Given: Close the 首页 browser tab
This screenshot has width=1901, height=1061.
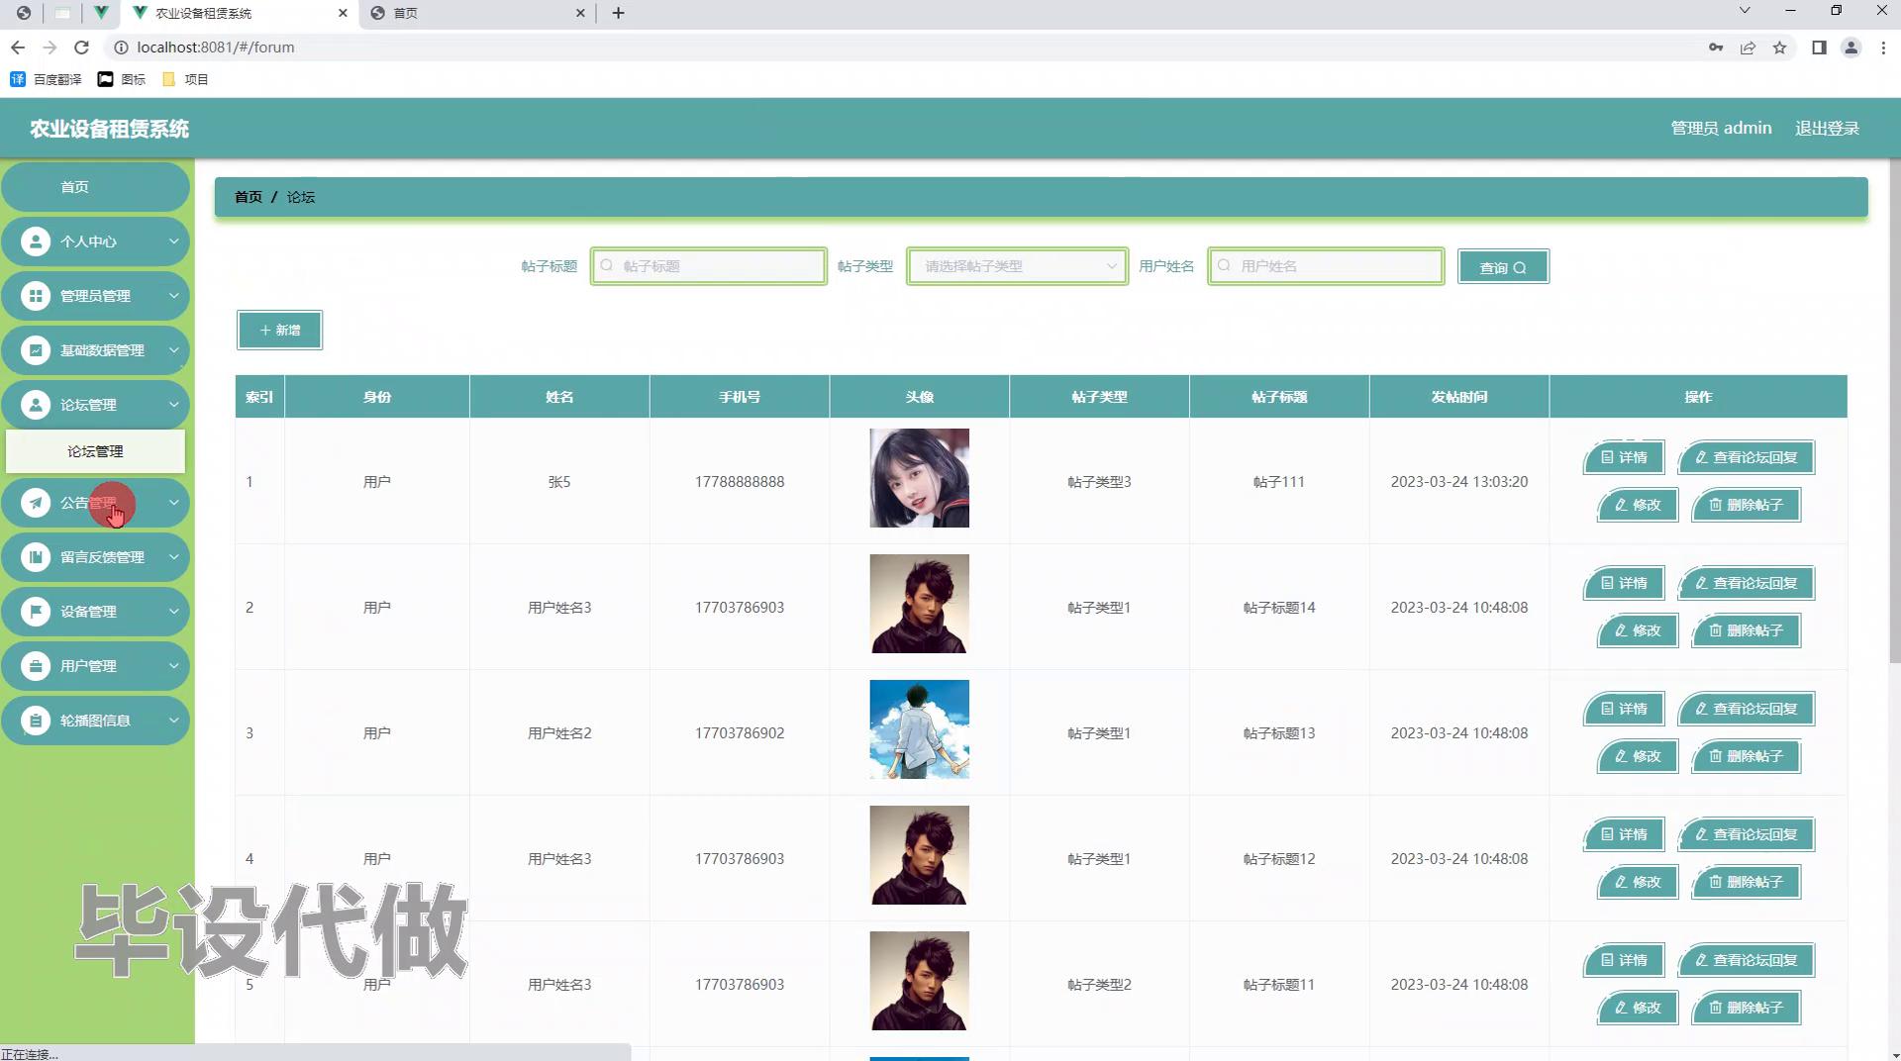Looking at the screenshot, I should click(x=580, y=13).
